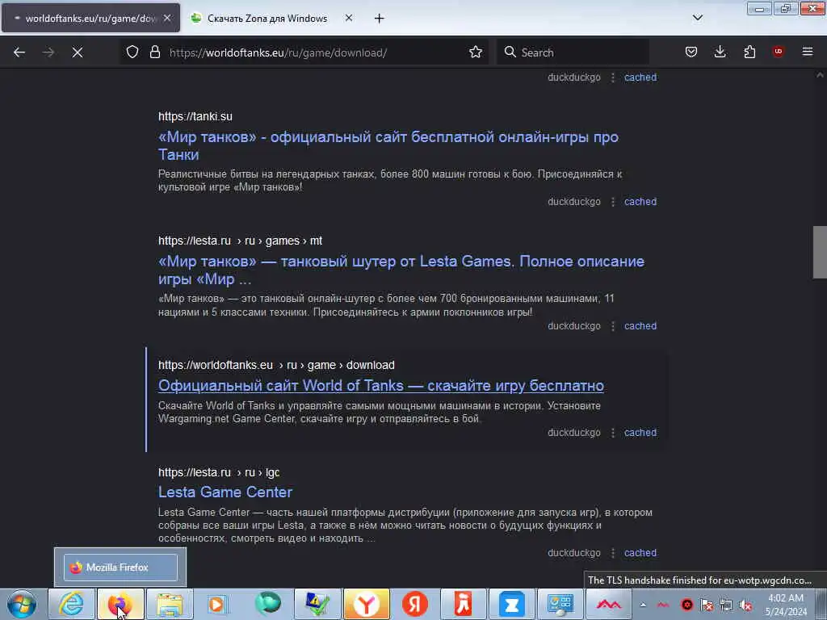The height and width of the screenshot is (620, 827).
Task: Open the red zigzag taskbar app
Action: [609, 604]
